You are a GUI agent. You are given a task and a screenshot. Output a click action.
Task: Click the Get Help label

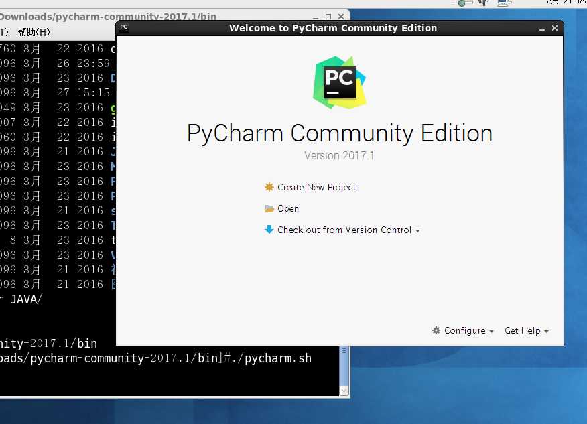[x=522, y=330]
